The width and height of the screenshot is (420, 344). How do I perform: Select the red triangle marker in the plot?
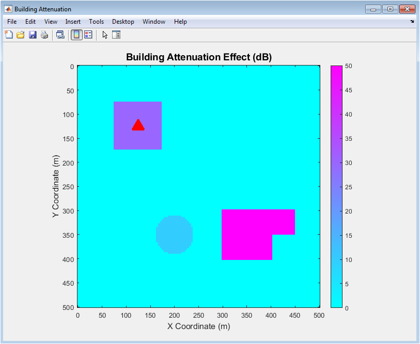(138, 126)
